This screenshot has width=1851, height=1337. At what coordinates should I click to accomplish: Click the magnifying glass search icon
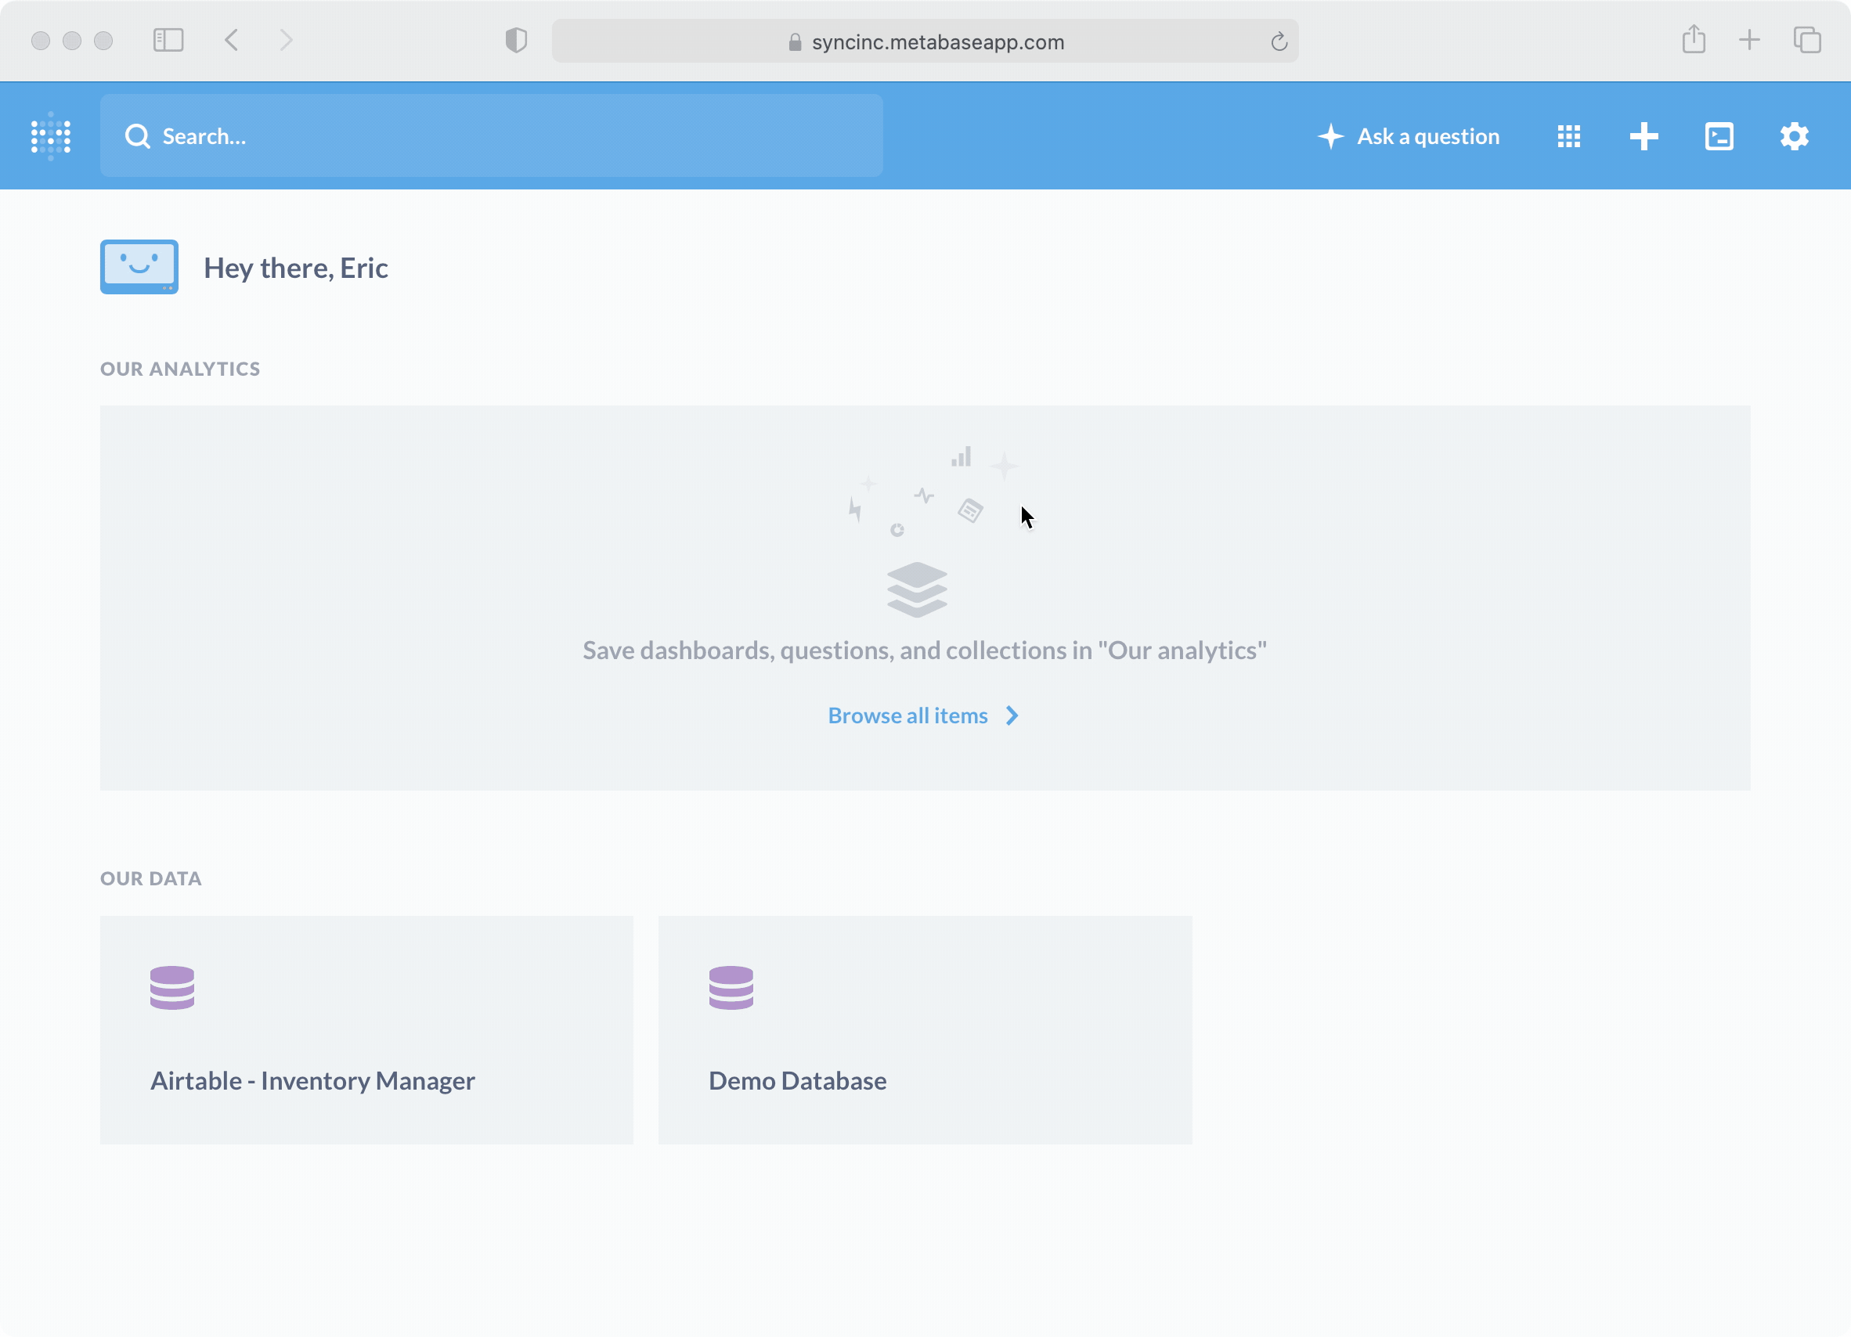tap(137, 136)
